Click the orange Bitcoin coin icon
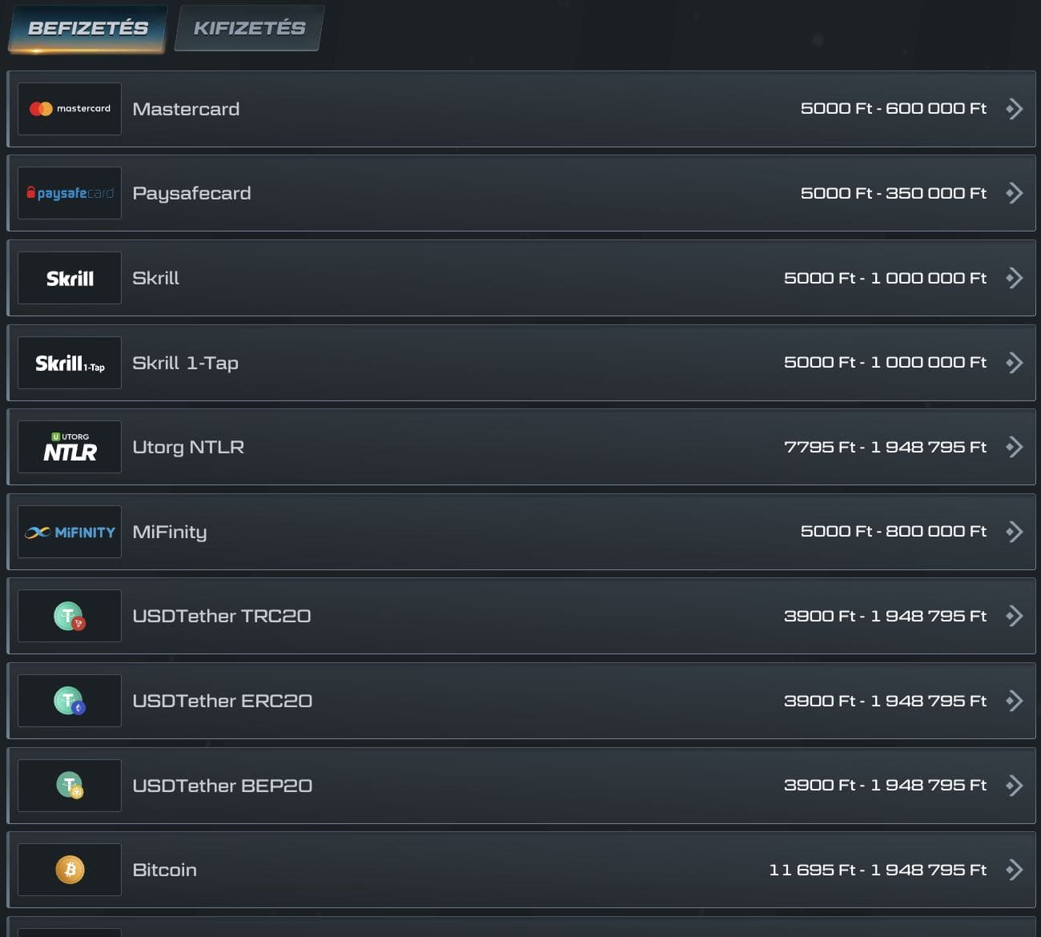The image size is (1041, 937). [70, 870]
